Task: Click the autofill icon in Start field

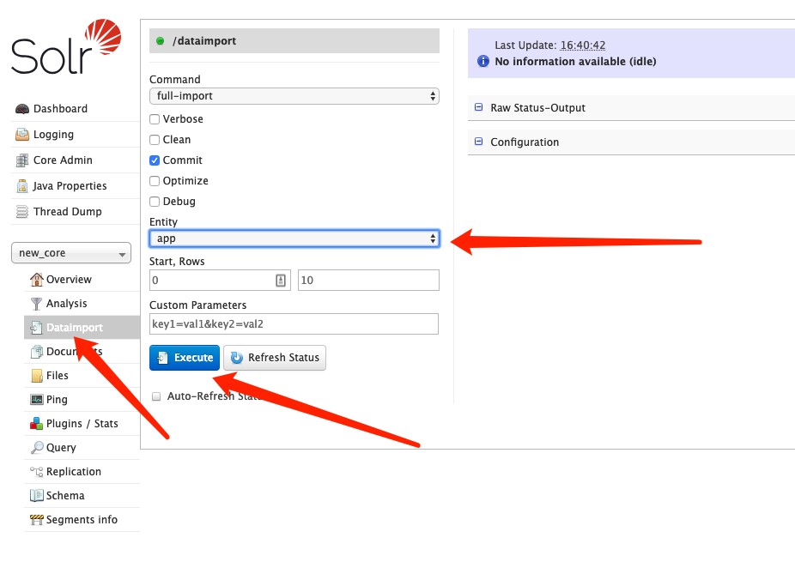Action: 281,280
